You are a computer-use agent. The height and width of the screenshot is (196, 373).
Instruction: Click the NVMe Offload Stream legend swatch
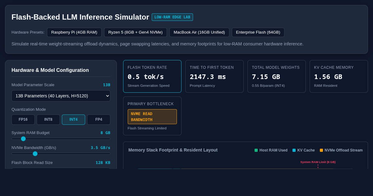[x=321, y=150]
